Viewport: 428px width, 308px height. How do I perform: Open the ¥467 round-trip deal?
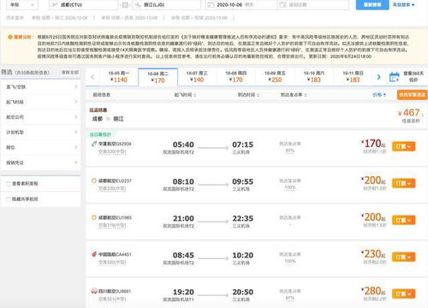410,115
